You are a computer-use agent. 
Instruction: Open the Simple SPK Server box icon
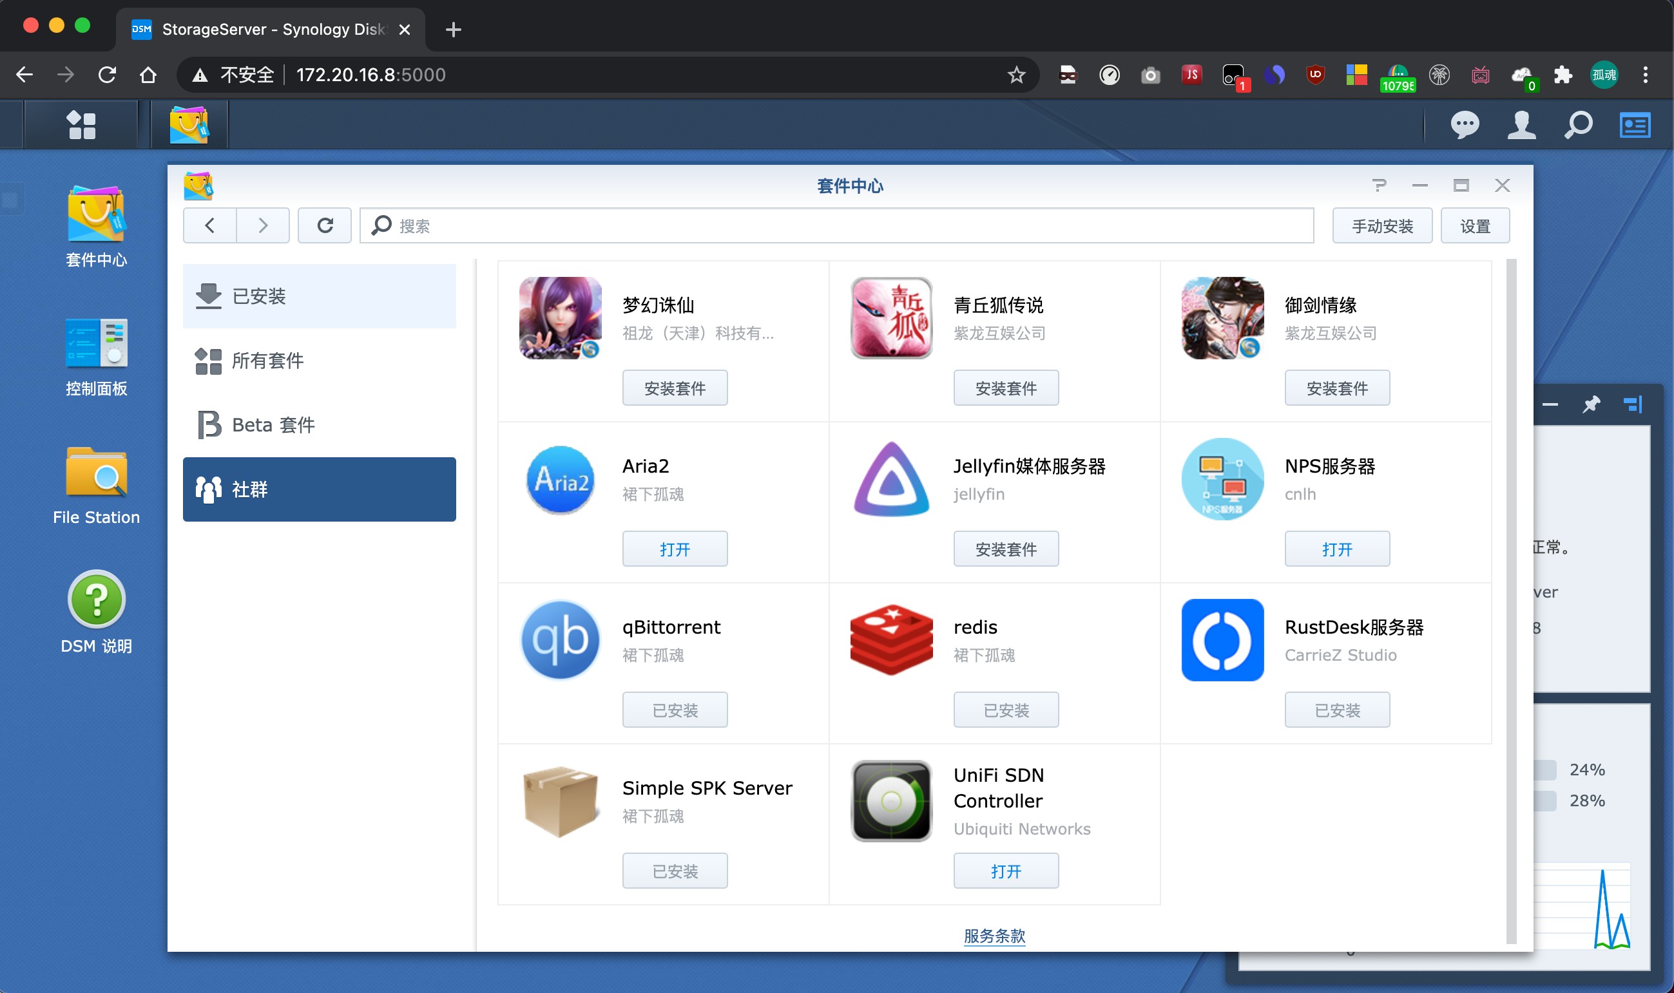coord(560,801)
